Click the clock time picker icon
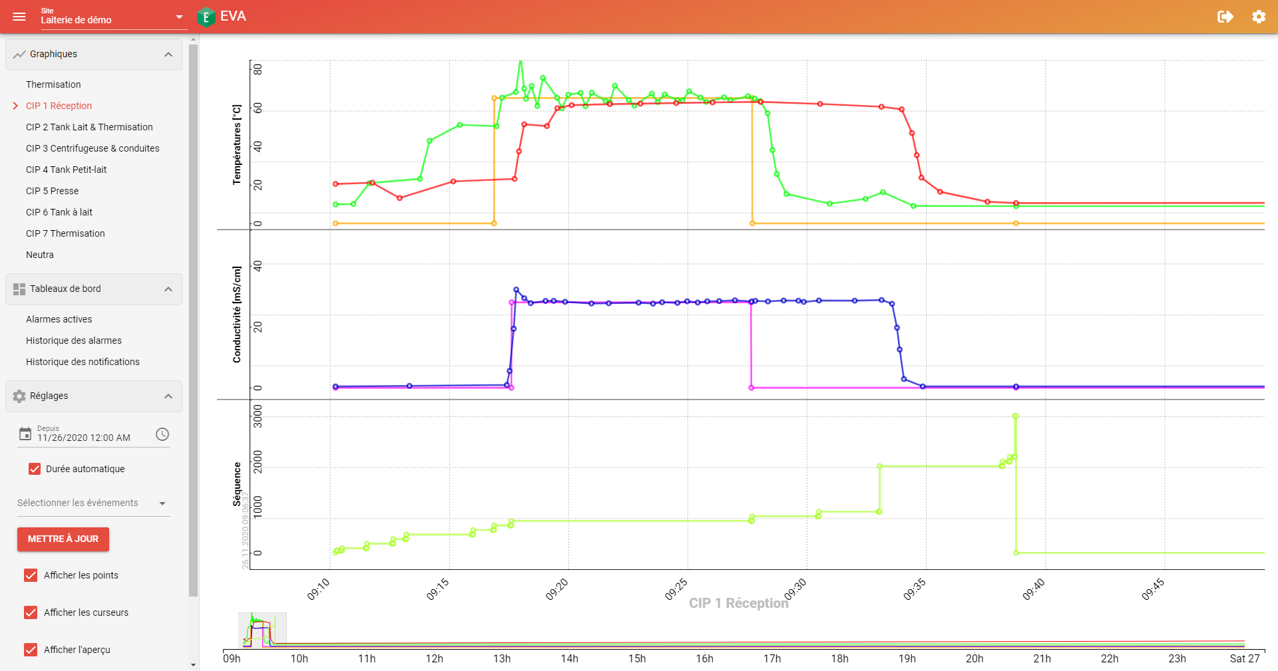The height and width of the screenshot is (671, 1278). pyautogui.click(x=162, y=434)
